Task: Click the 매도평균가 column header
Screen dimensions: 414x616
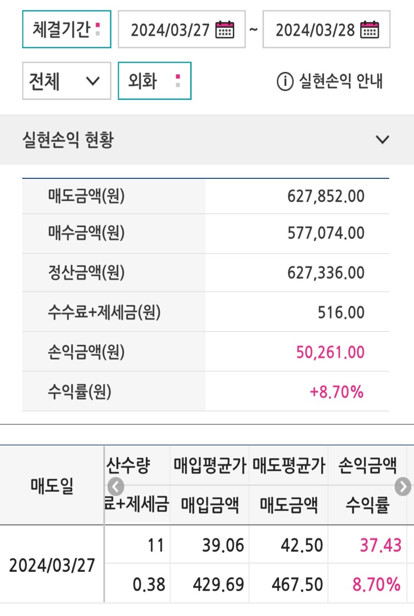Action: pos(289,466)
